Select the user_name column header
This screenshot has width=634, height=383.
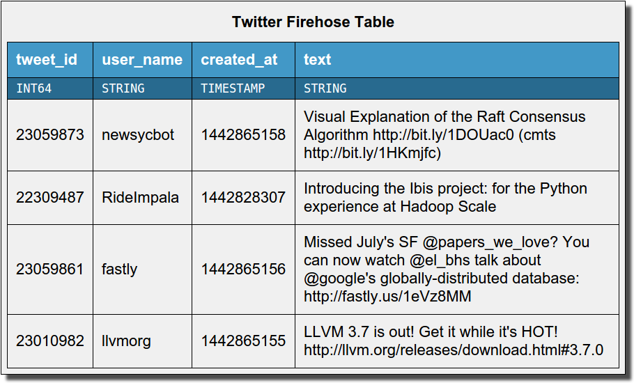142,60
